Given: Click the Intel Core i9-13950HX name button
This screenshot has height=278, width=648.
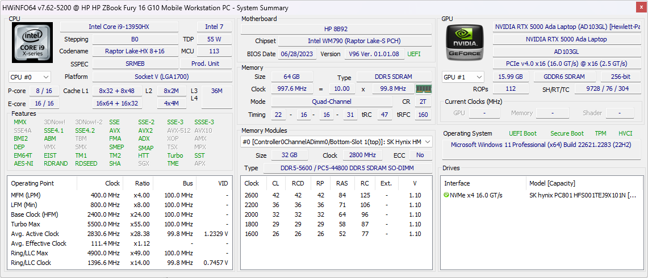Looking at the screenshot, I should pos(119,27).
